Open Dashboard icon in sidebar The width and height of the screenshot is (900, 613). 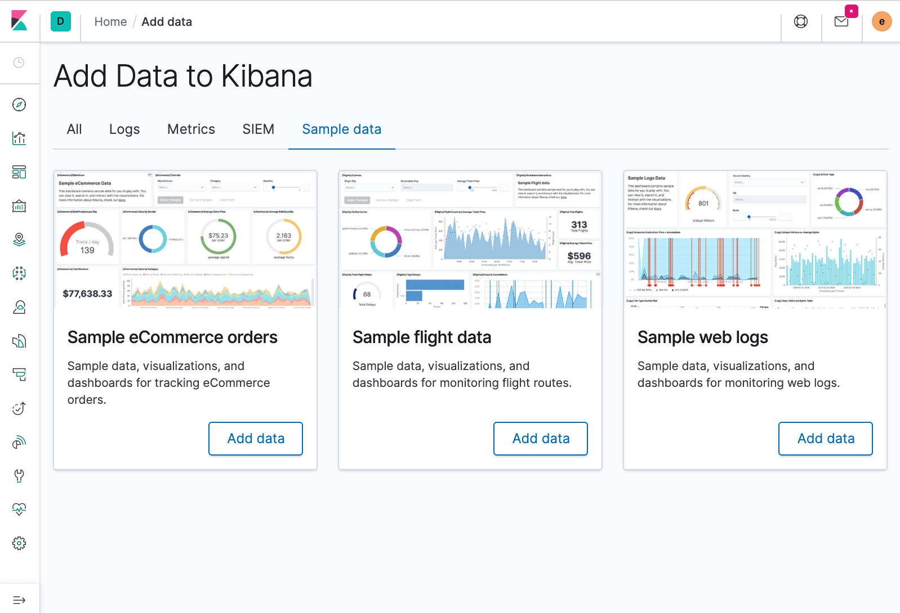coord(19,172)
